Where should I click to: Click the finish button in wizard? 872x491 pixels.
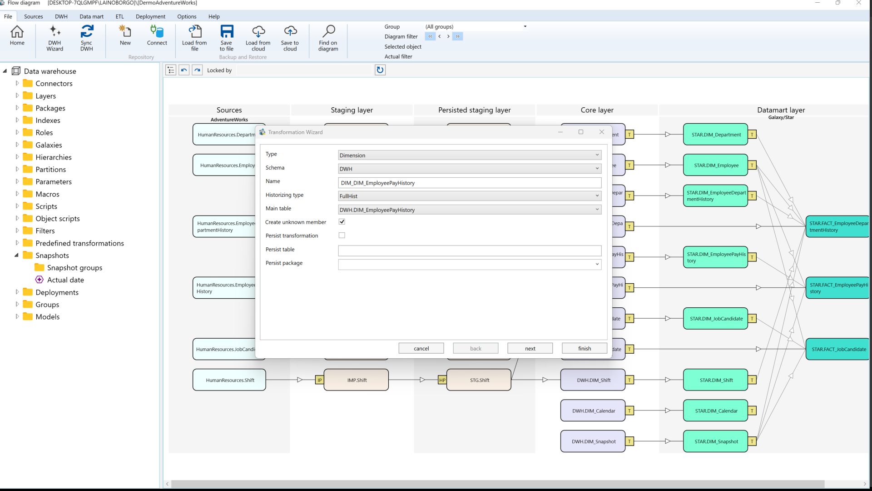click(x=585, y=348)
